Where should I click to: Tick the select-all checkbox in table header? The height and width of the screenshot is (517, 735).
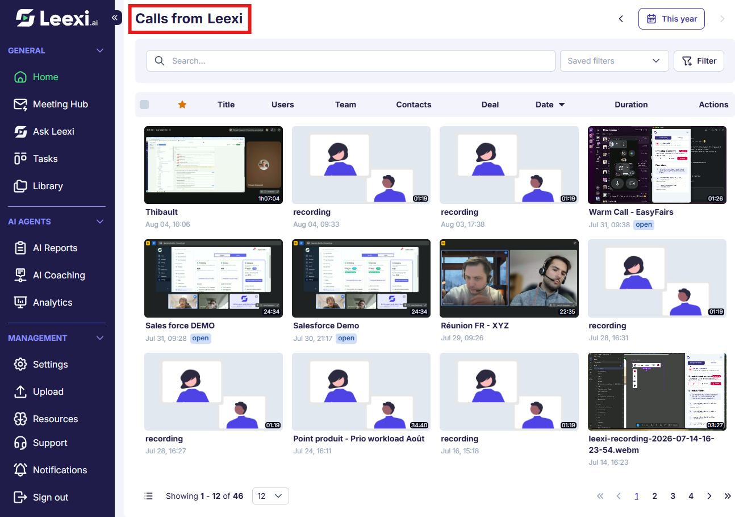tap(144, 105)
